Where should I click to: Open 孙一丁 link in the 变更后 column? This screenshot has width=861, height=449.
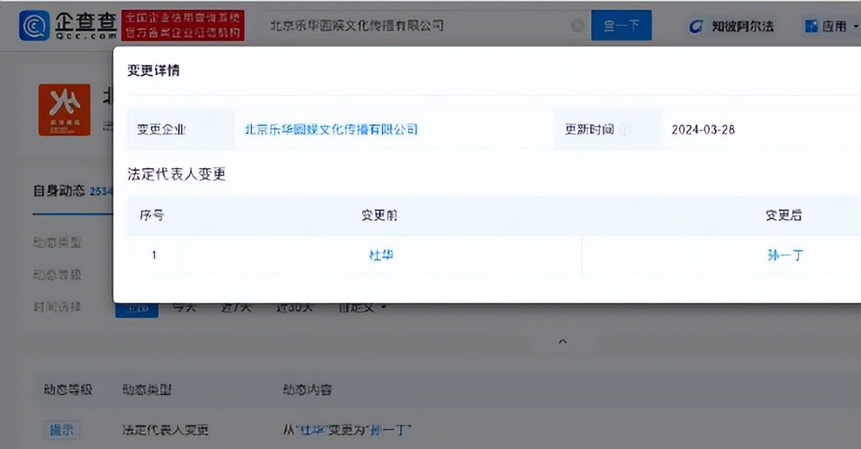pos(785,255)
